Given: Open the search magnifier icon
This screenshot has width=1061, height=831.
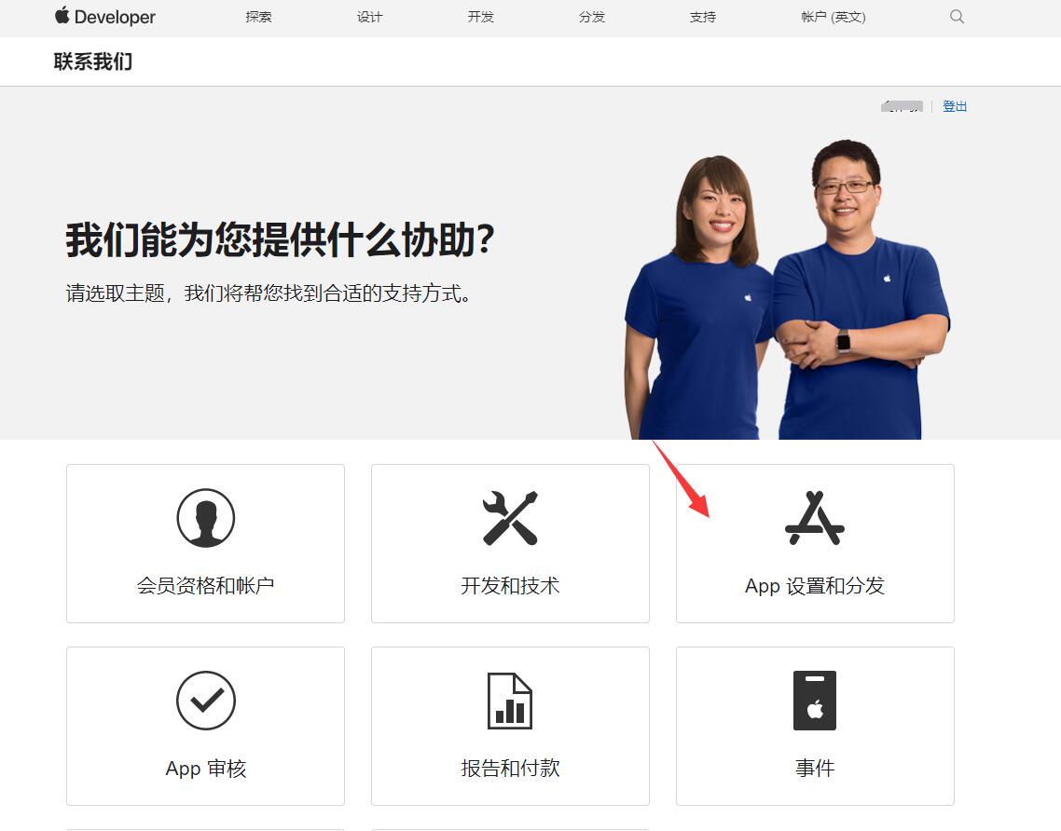Looking at the screenshot, I should click(957, 17).
